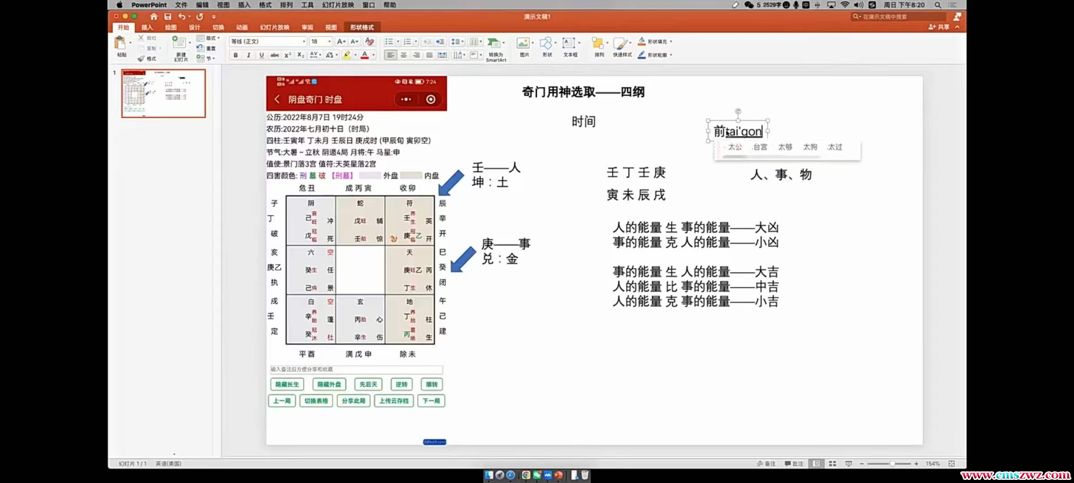Click the Format painter (格式) brush icon
Screen dimensions: 1074x483
coord(141,59)
